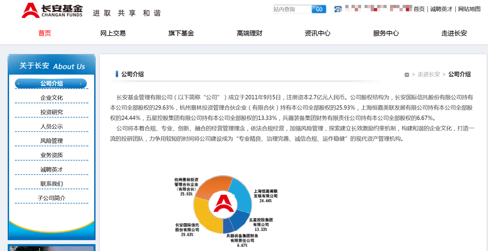Go to 资讯中心 navigation item
The width and height of the screenshot is (488, 251).
(318, 33)
